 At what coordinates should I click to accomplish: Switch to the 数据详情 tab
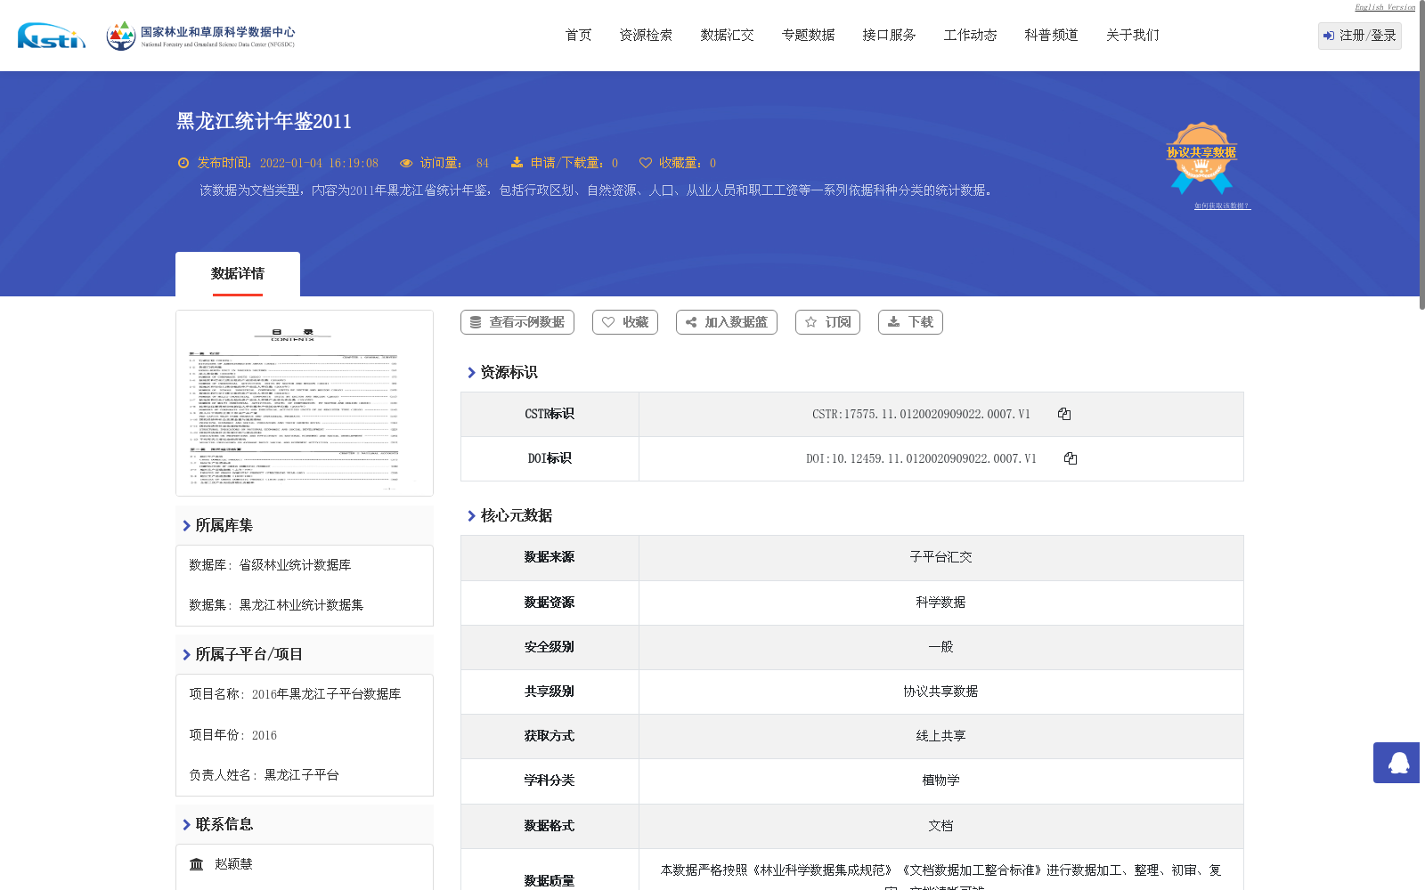pos(237,272)
